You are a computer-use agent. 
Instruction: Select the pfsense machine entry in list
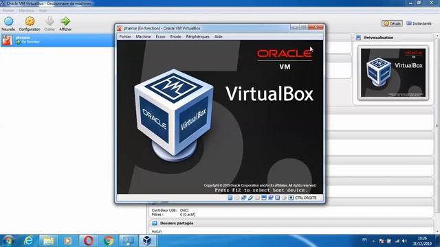(57, 40)
